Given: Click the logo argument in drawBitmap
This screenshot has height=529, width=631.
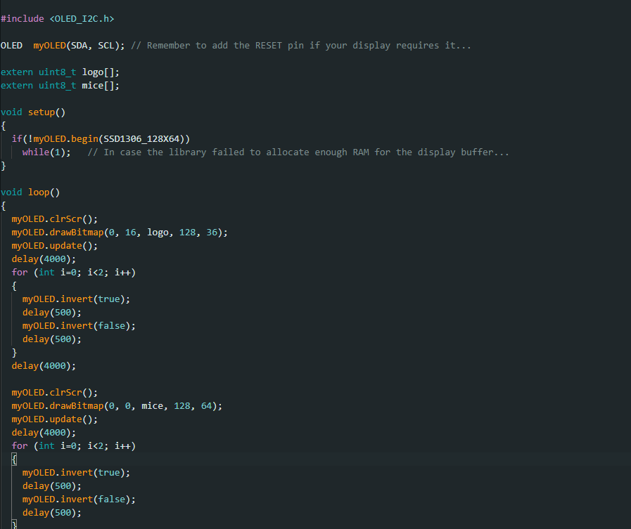Looking at the screenshot, I should click(158, 233).
